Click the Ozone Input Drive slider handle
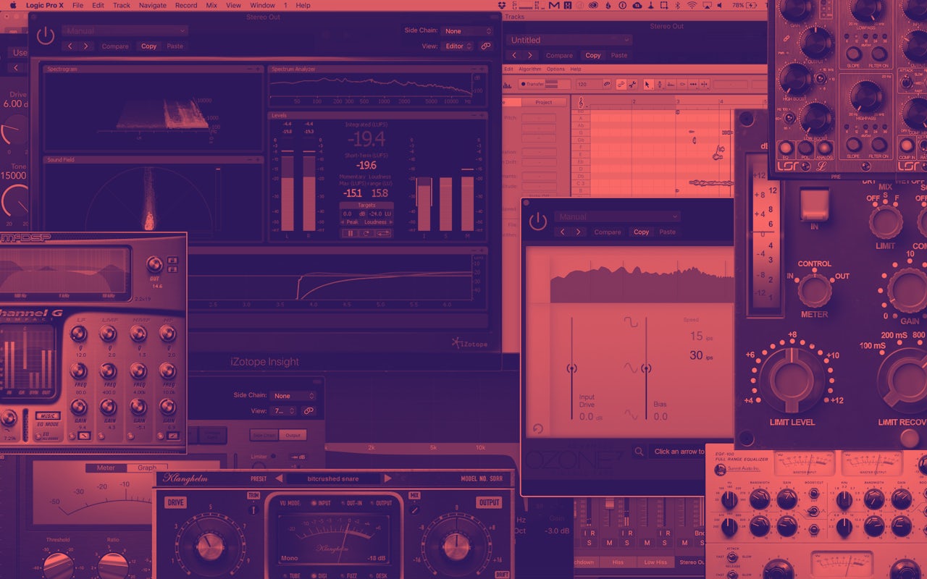Viewport: 927px width, 579px height. (x=571, y=368)
